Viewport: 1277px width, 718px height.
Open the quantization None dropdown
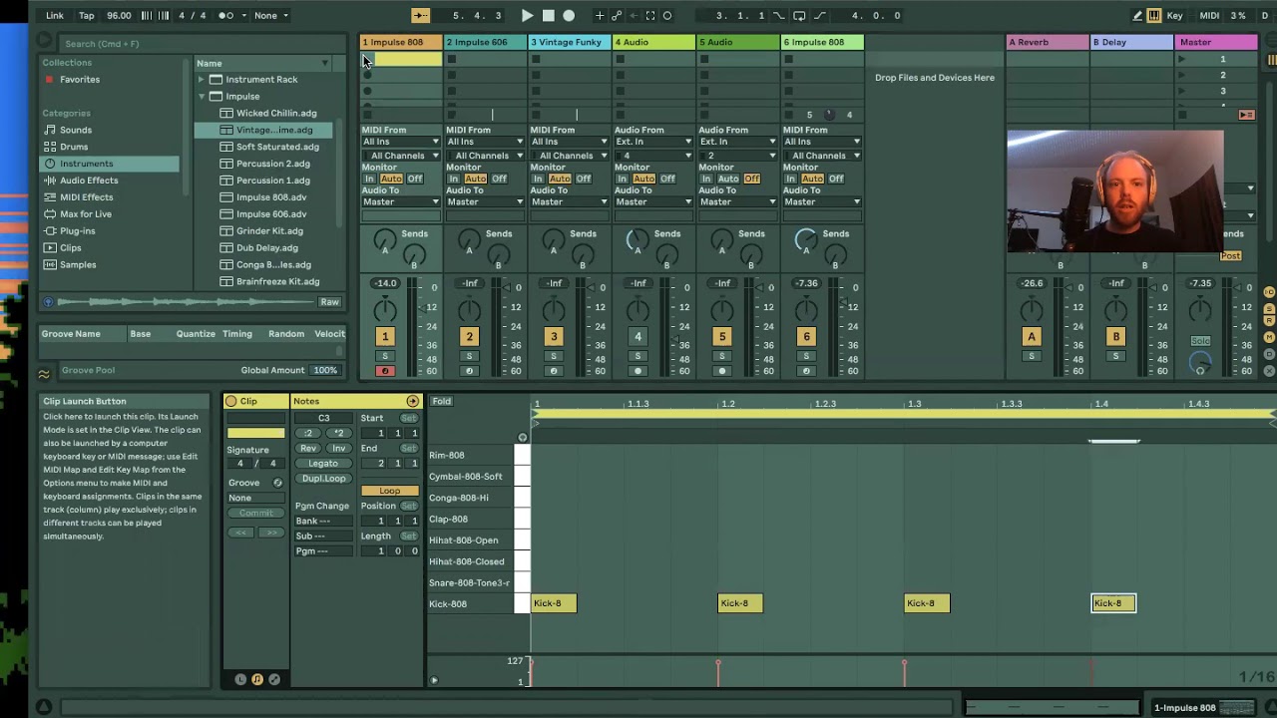(271, 15)
